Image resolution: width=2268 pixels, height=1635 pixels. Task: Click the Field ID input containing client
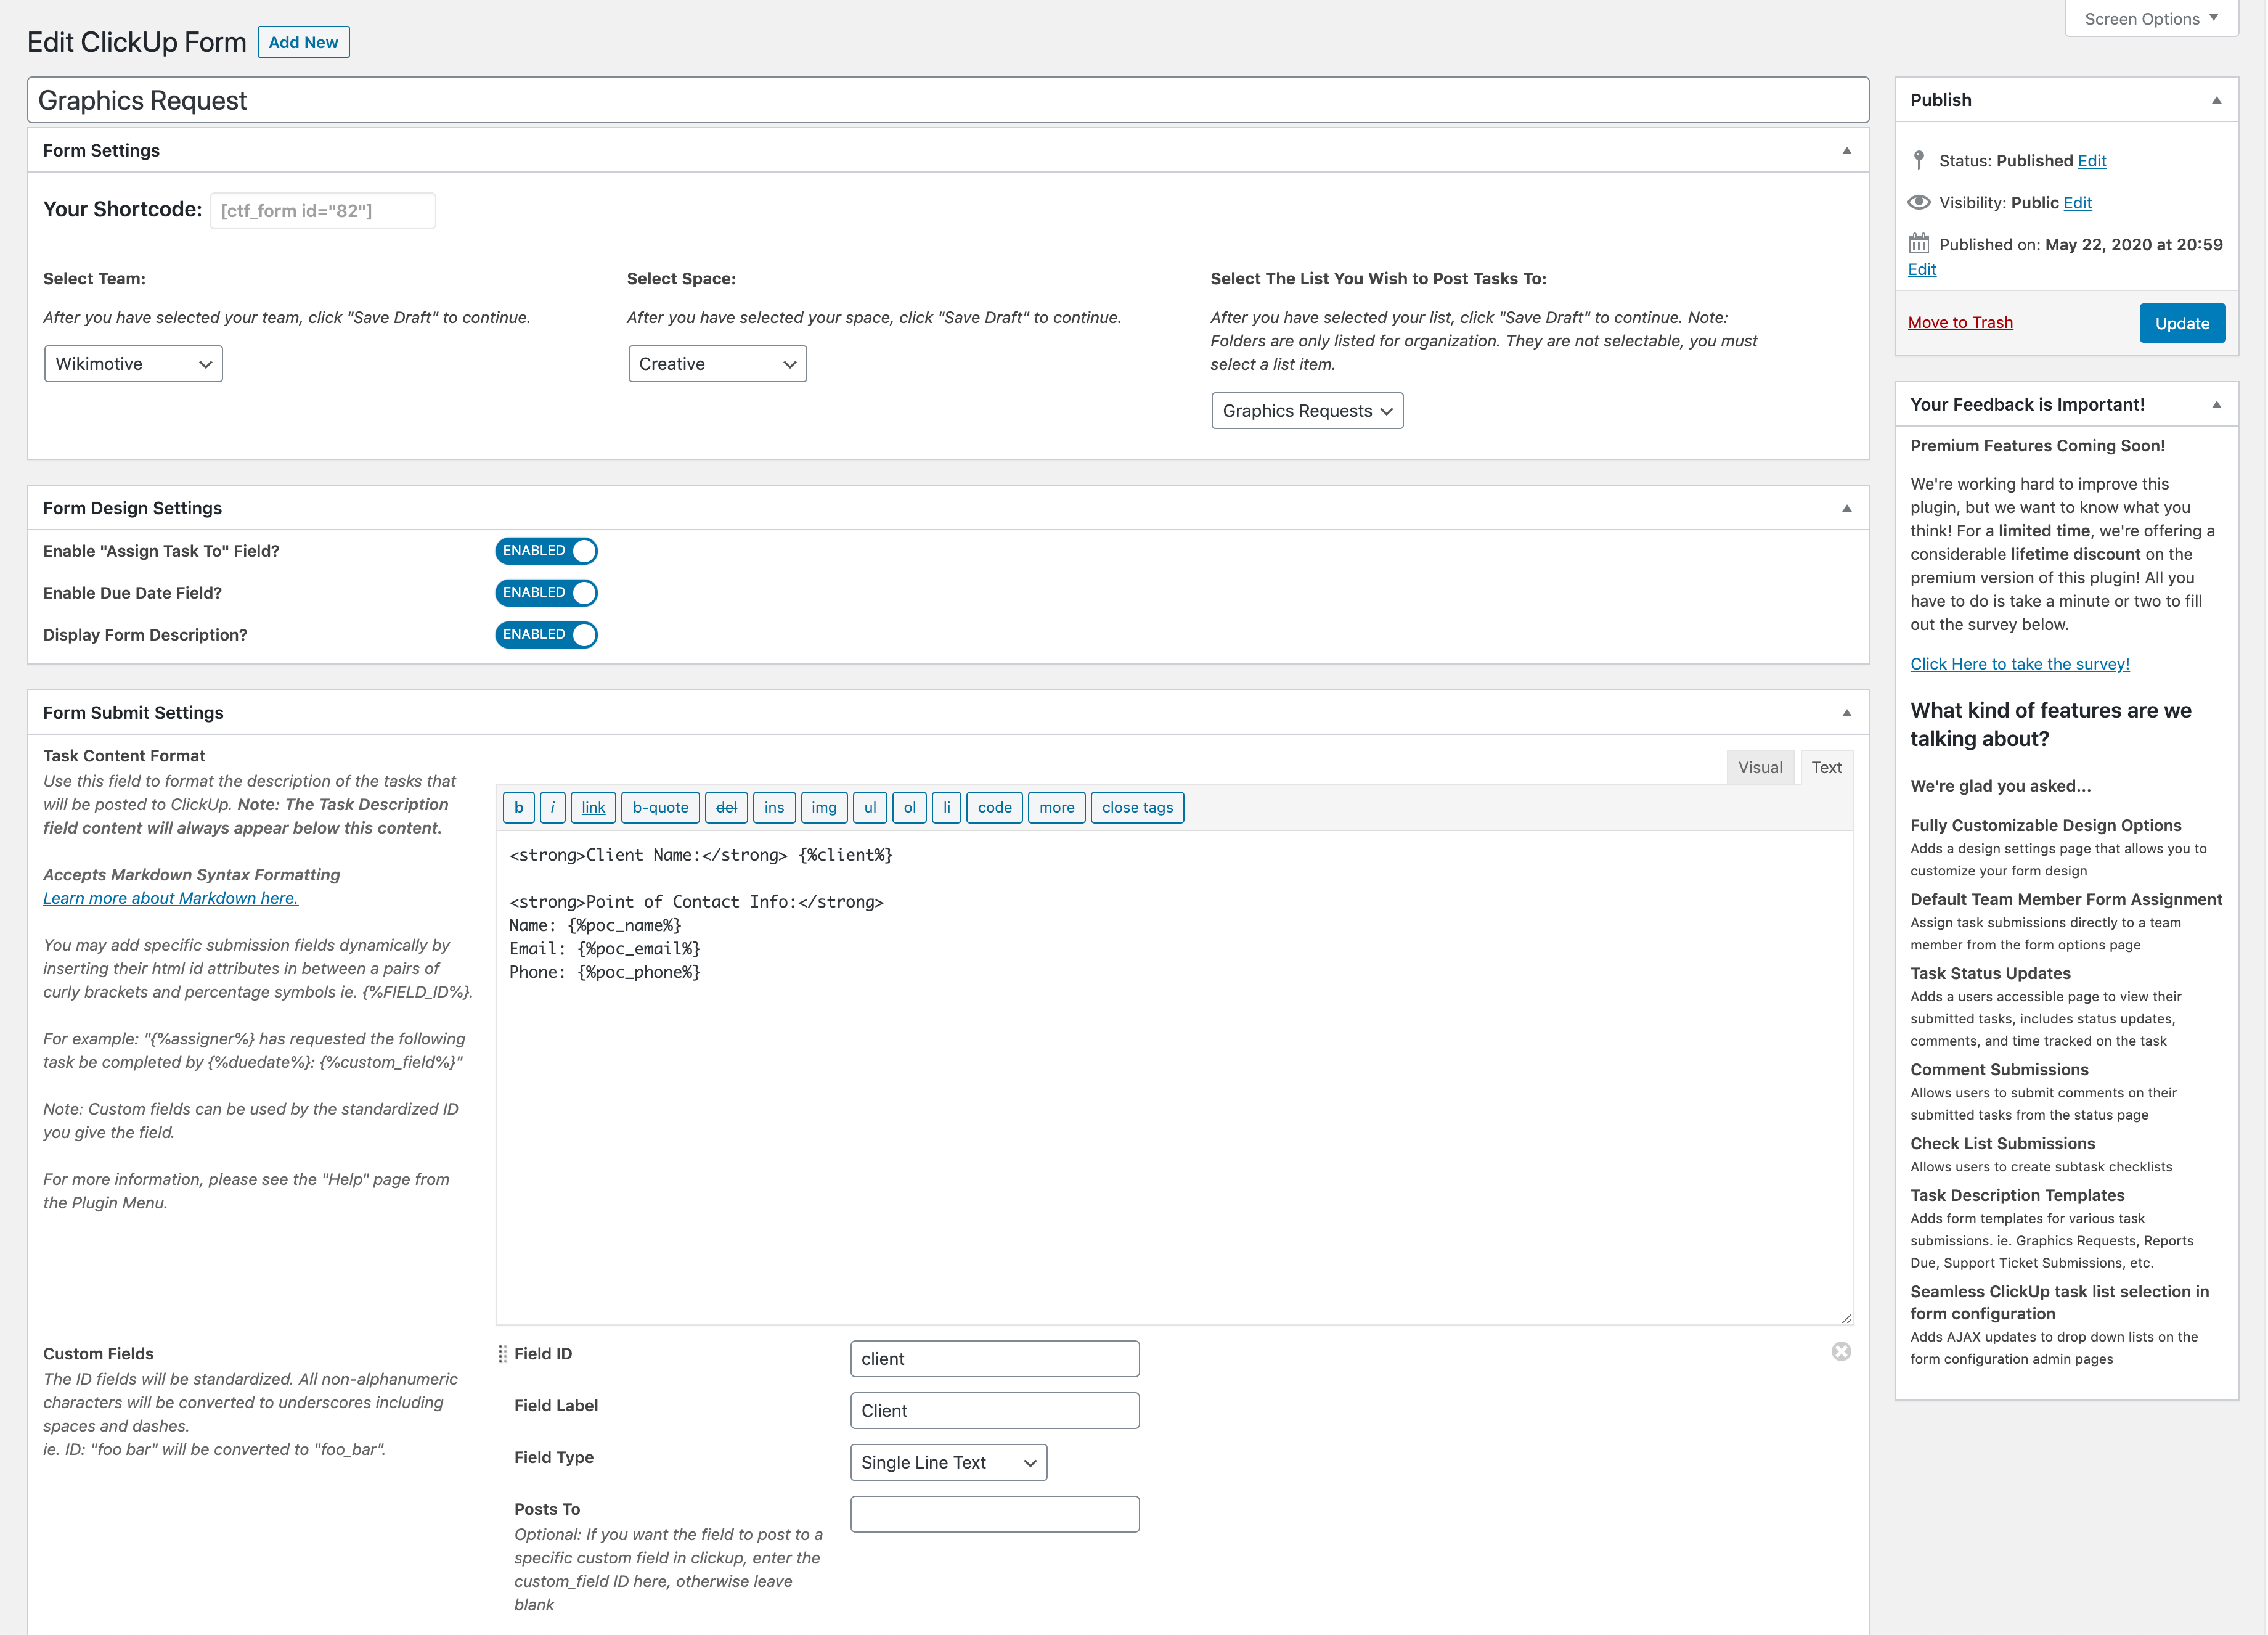[994, 1359]
